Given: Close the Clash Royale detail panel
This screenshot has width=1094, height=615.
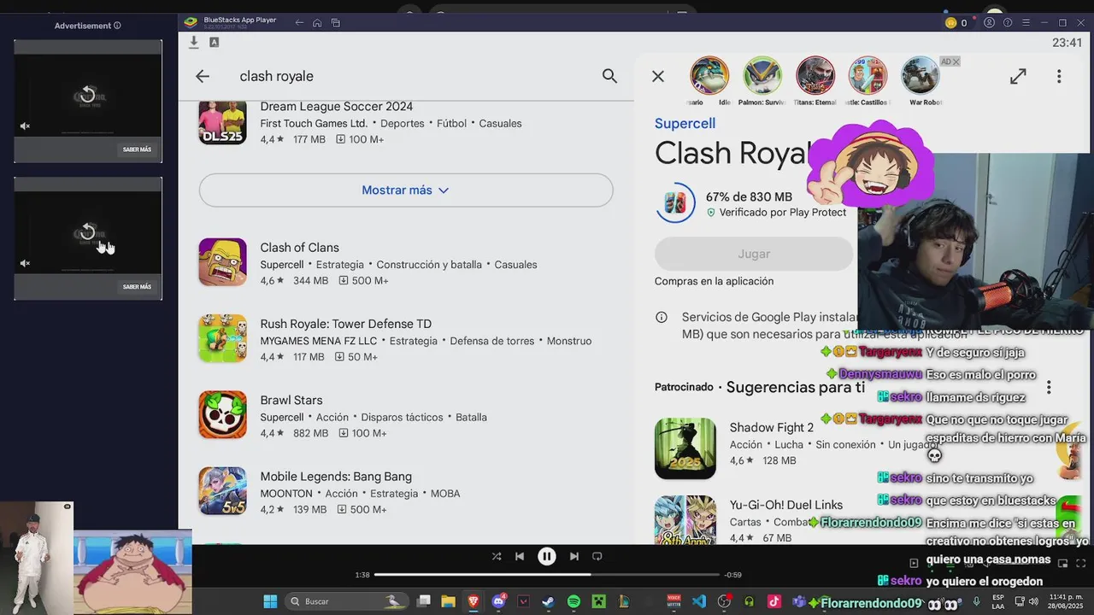Looking at the screenshot, I should pyautogui.click(x=658, y=76).
